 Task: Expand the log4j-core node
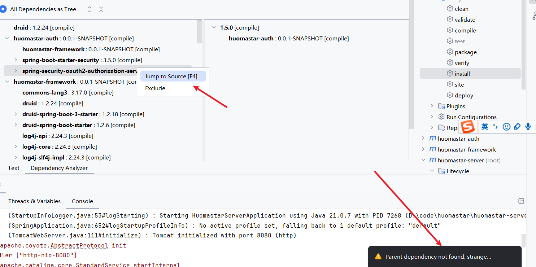click(16, 146)
